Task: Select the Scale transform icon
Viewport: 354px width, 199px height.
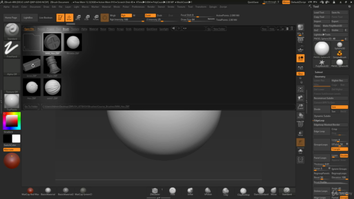Action: [87, 17]
